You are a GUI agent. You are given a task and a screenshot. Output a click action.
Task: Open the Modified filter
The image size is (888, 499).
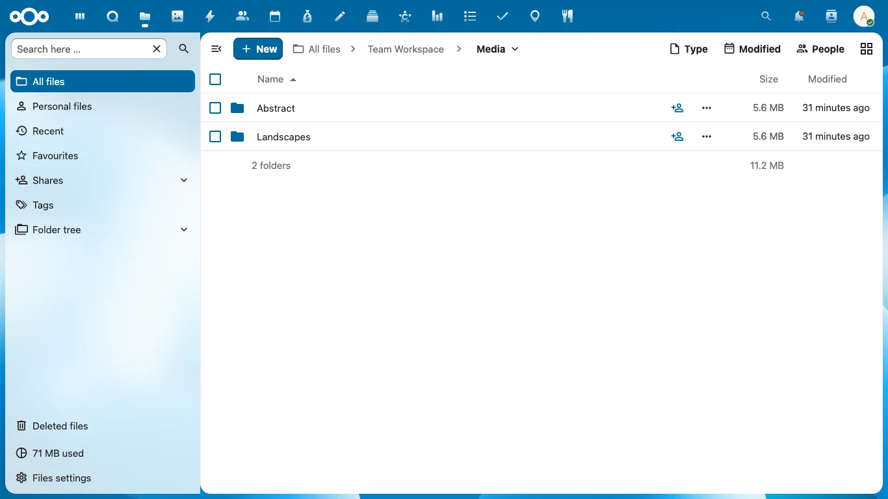[x=752, y=49]
